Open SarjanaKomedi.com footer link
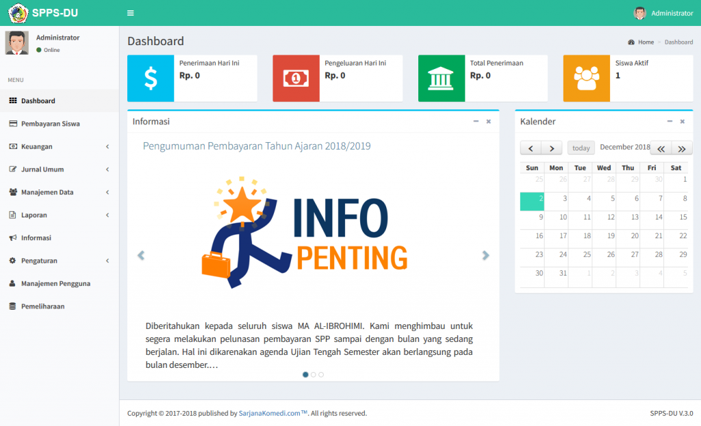 [x=272, y=413]
